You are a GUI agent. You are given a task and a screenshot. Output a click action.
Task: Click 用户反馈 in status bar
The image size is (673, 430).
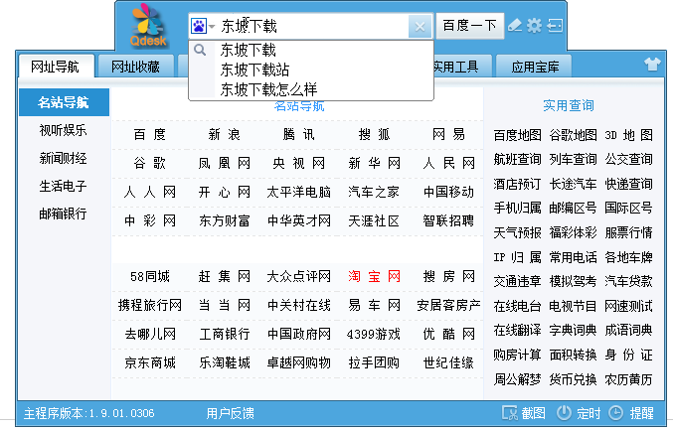click(x=230, y=413)
